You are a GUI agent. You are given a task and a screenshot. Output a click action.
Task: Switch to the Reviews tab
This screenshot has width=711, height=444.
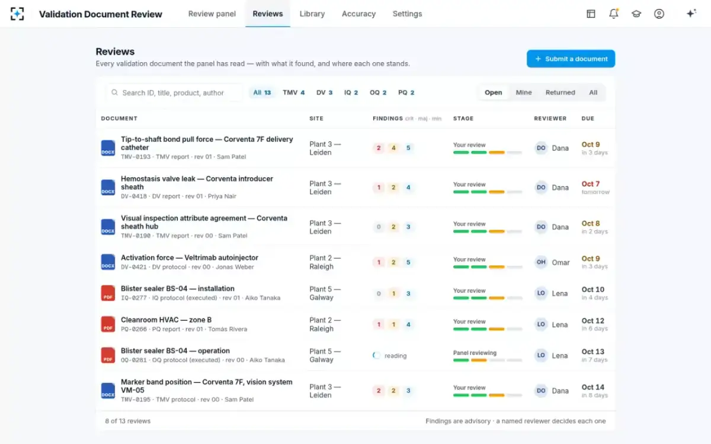(x=268, y=14)
